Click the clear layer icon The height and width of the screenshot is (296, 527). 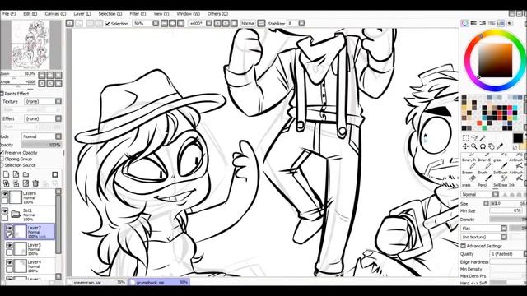[26, 183]
